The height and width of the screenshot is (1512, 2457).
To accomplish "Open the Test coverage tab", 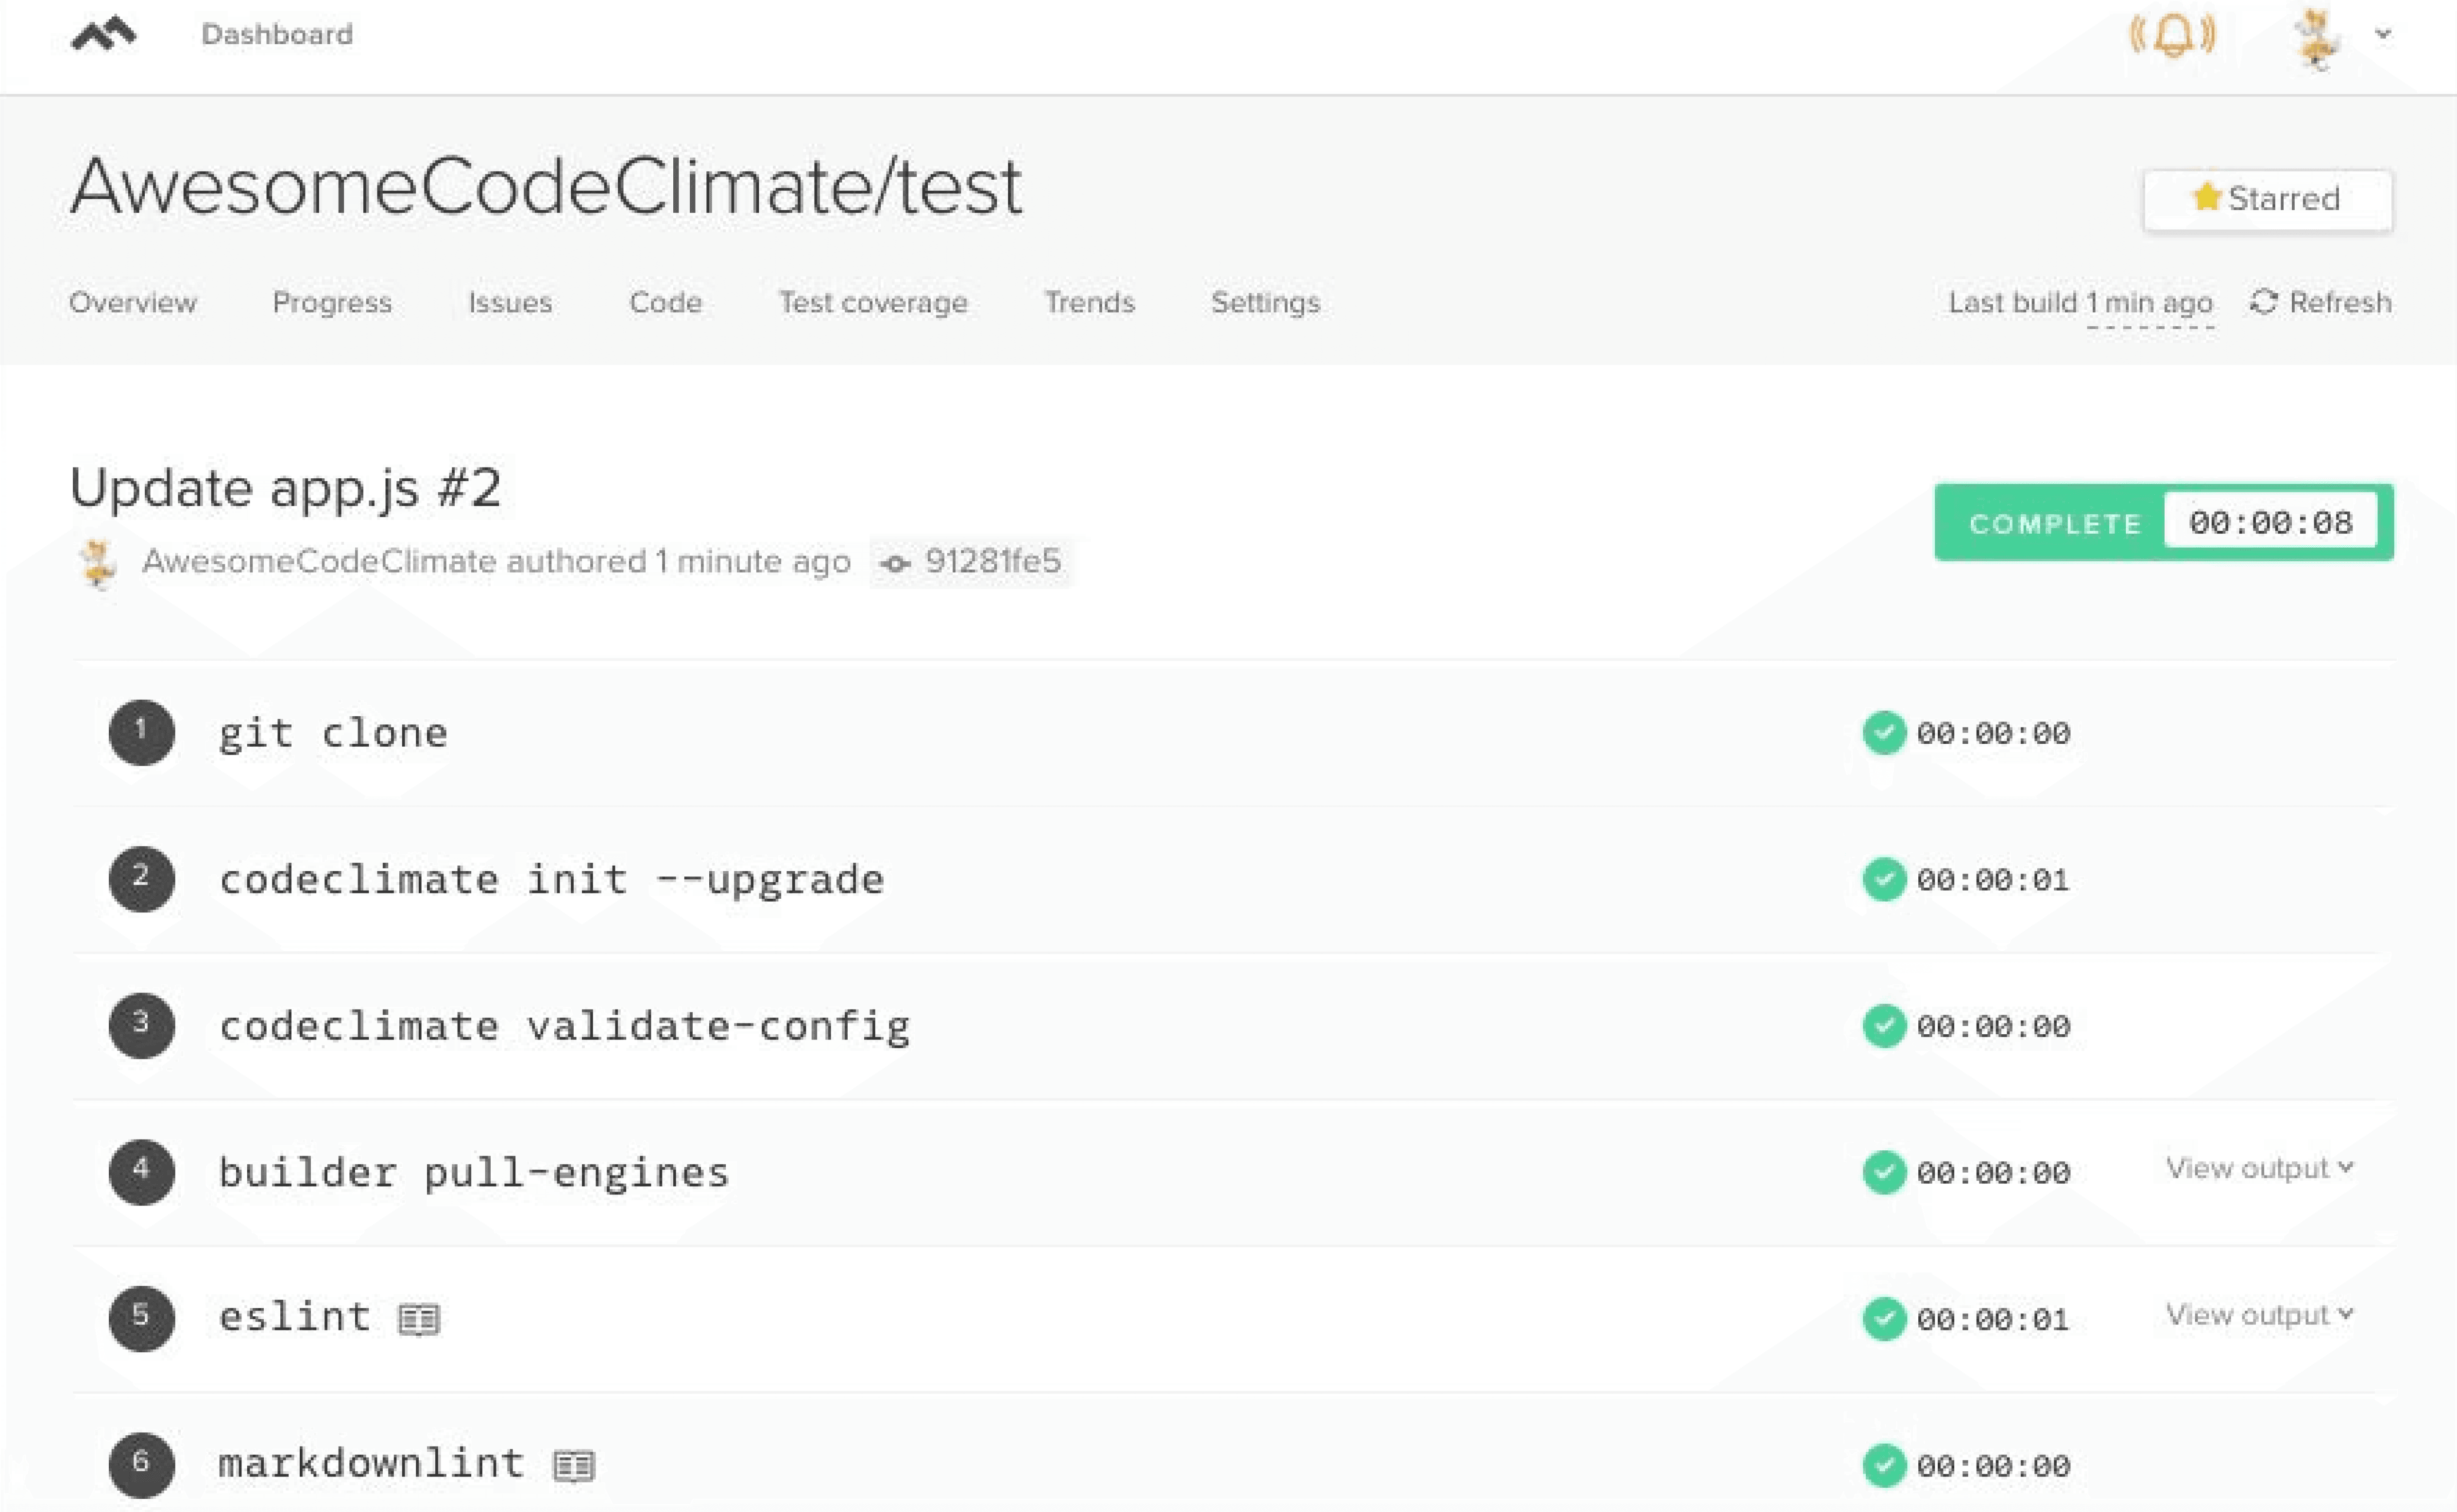I will coord(872,302).
